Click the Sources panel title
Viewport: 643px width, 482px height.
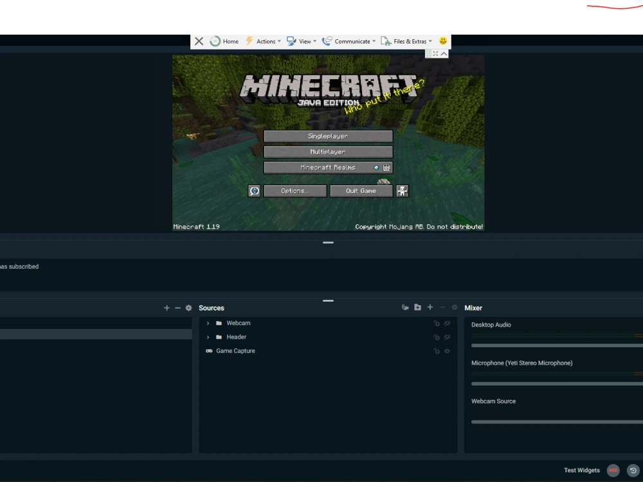tap(212, 308)
